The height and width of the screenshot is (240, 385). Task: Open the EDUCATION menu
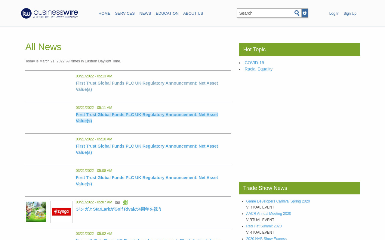[x=167, y=13]
